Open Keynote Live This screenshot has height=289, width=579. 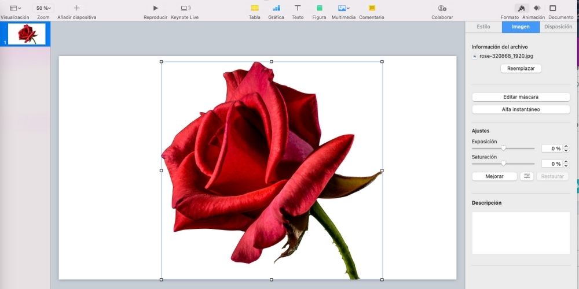tap(185, 8)
